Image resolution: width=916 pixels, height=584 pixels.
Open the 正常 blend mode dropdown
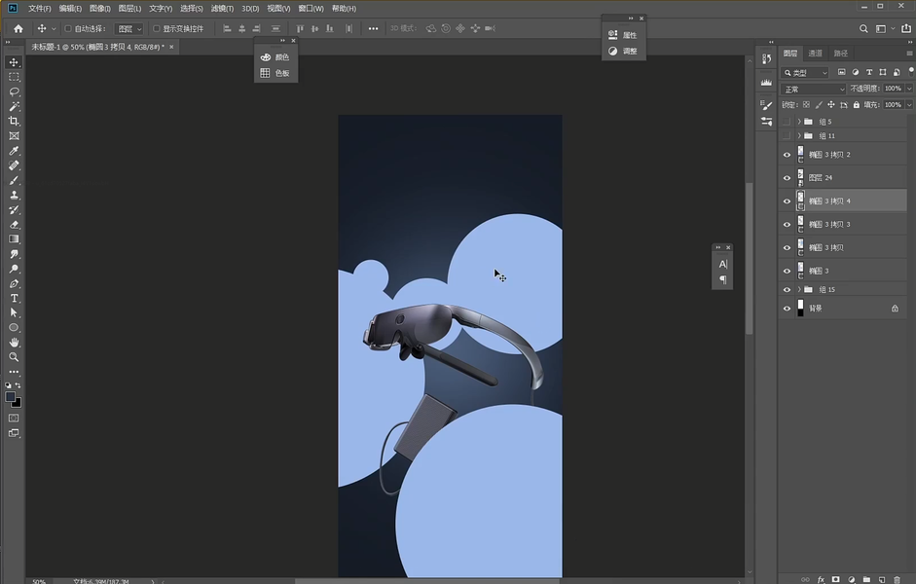[813, 90]
